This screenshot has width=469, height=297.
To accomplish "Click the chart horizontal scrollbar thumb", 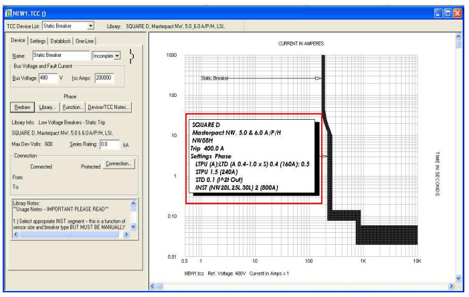I will pyautogui.click(x=160, y=286).
